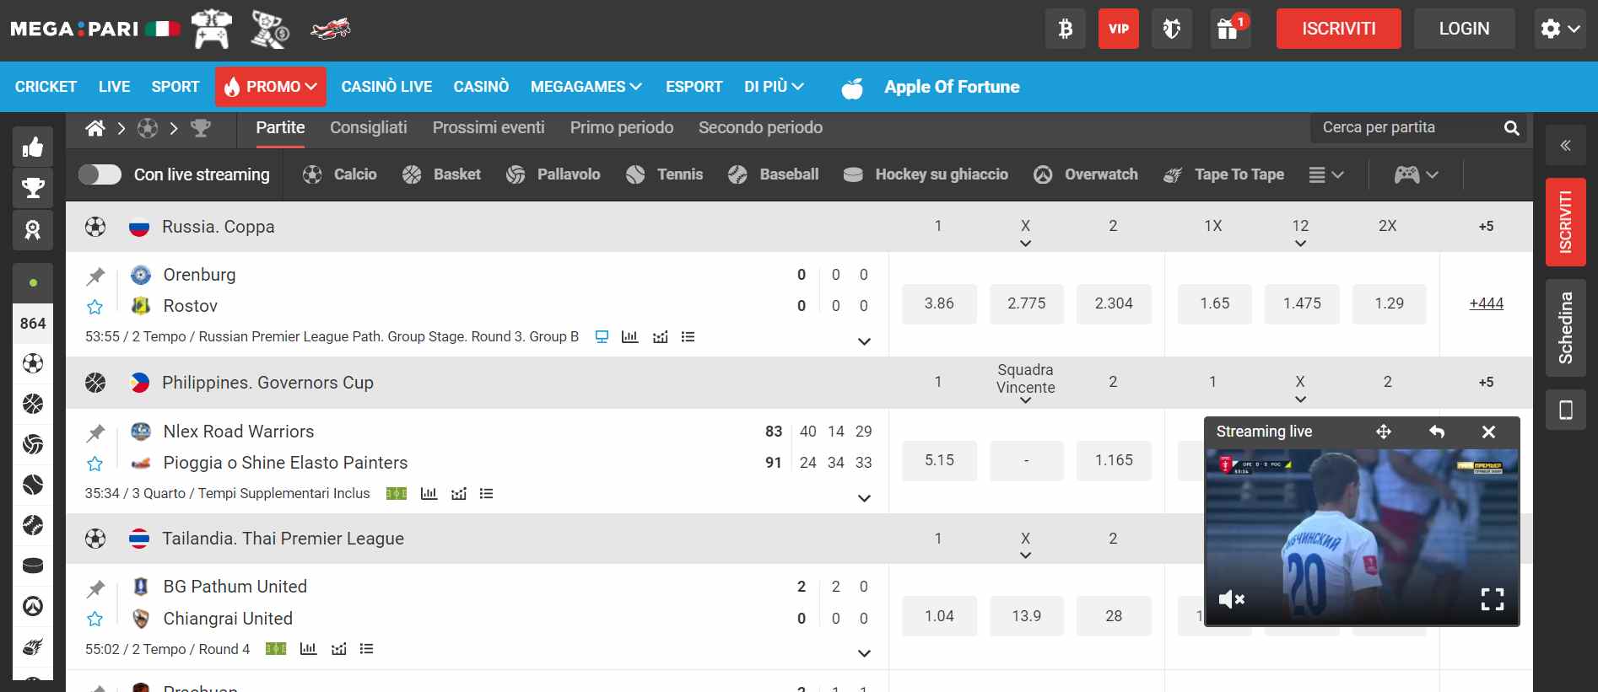1598x692 pixels.
Task: Click the search magnifier icon
Action: coord(1511,128)
